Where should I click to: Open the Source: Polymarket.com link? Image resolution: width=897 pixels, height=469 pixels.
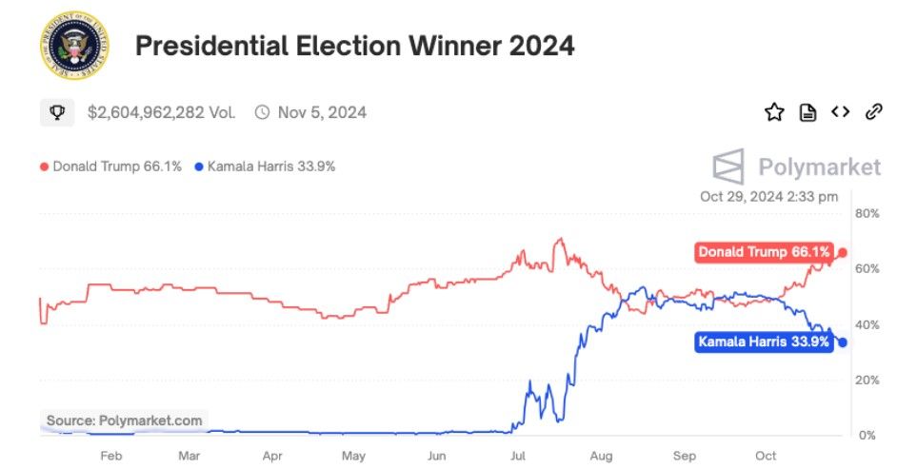point(124,420)
